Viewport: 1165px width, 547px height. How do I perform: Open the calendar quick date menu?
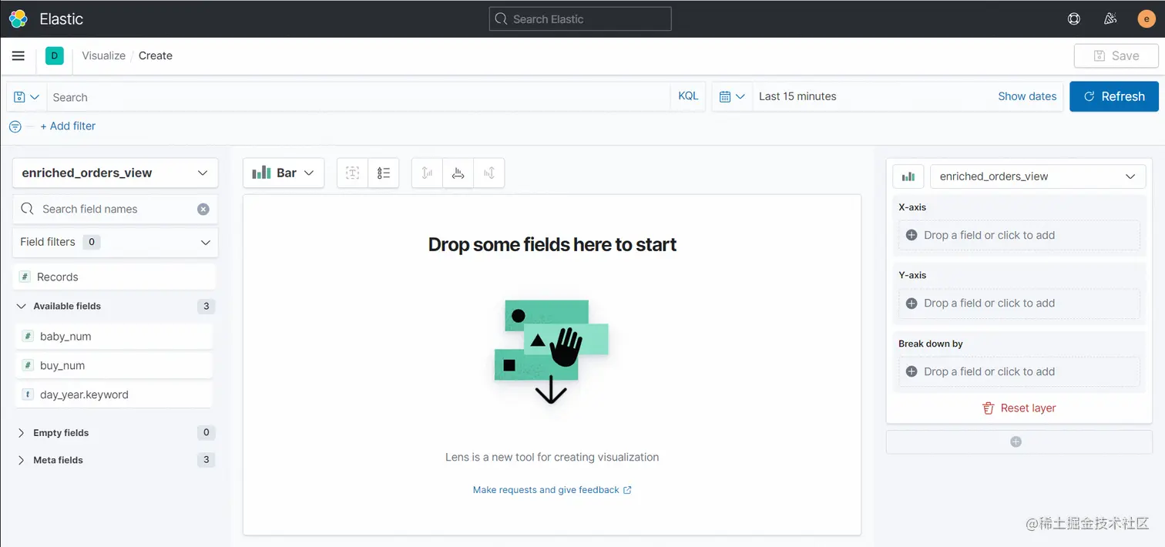[x=732, y=96]
